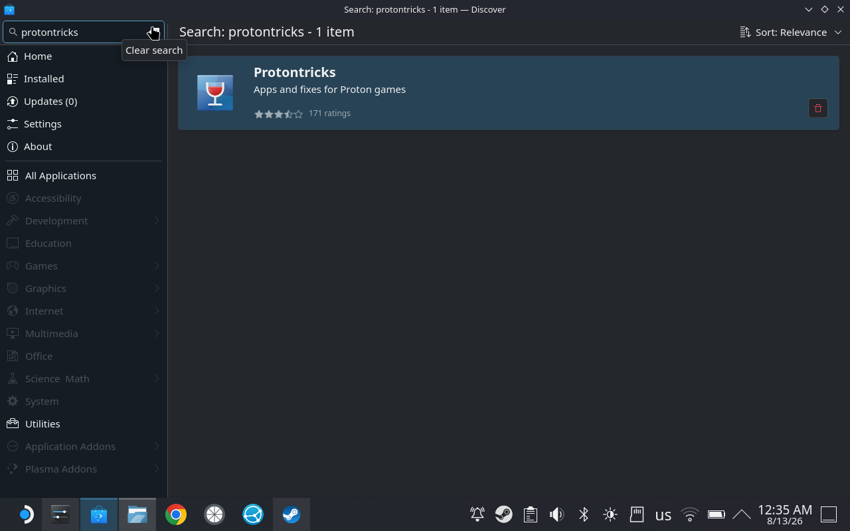Select the Utilities category

tap(84, 424)
